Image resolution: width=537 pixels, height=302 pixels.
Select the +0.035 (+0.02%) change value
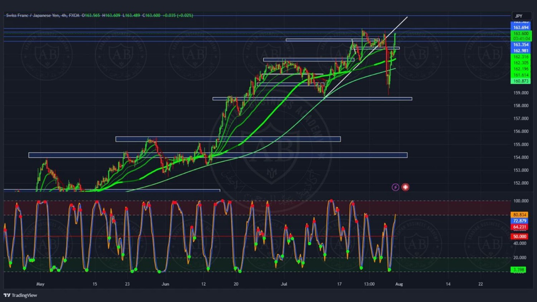point(178,15)
